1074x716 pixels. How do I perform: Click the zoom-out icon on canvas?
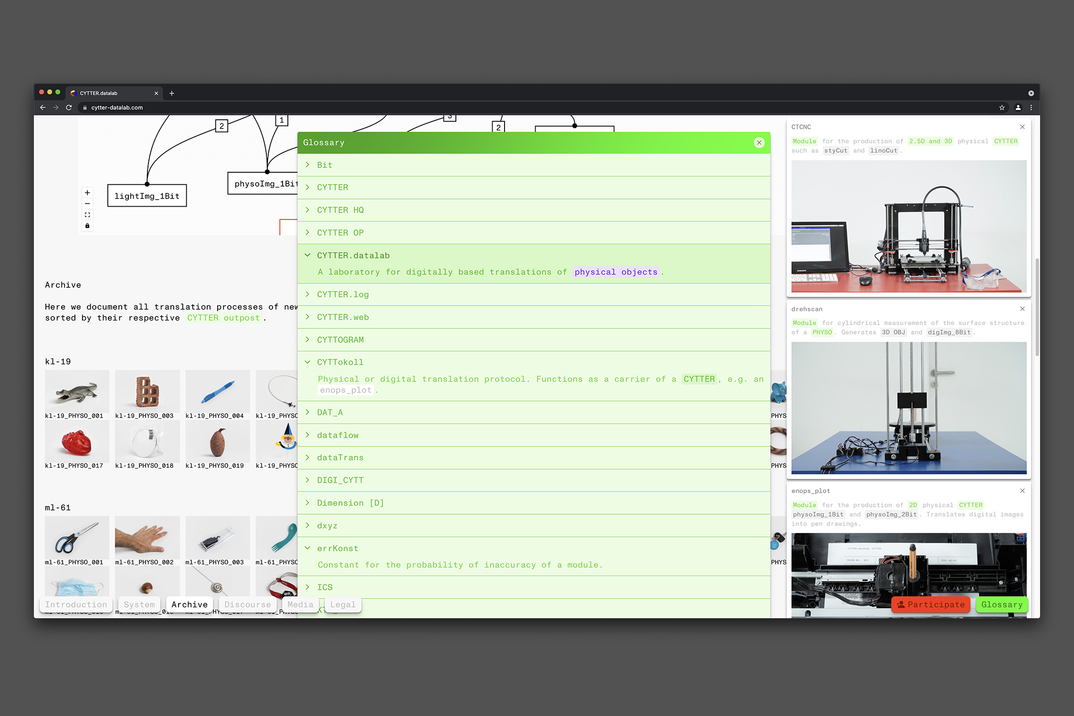click(88, 205)
